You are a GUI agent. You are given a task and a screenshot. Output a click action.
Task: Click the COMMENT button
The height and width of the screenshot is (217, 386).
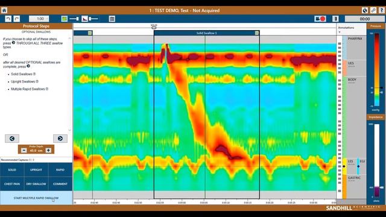tap(60, 184)
